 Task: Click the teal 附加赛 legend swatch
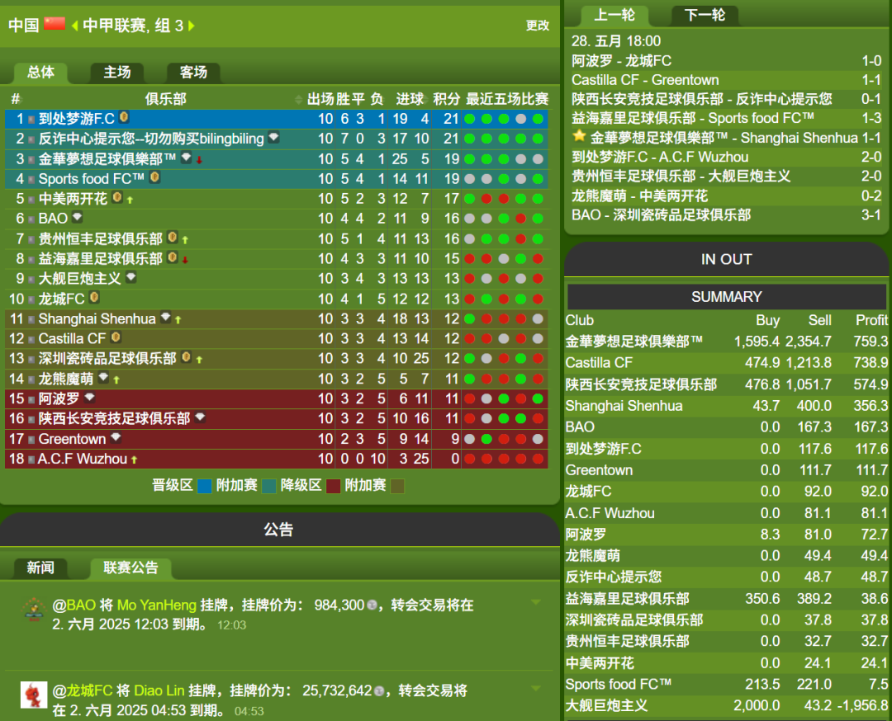point(268,487)
